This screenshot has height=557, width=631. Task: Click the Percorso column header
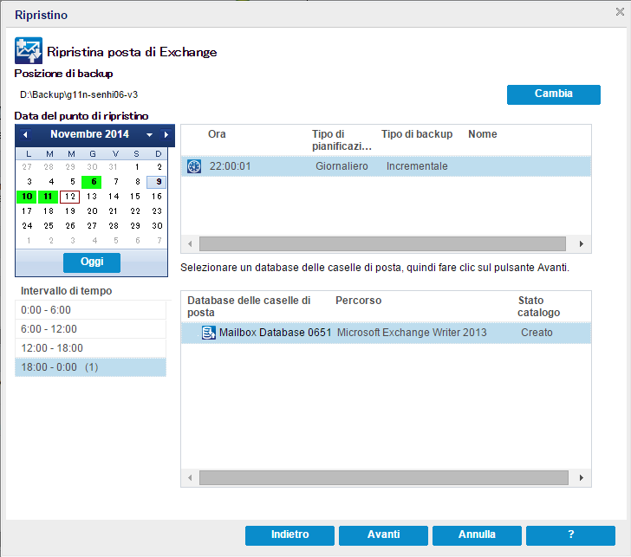point(358,301)
